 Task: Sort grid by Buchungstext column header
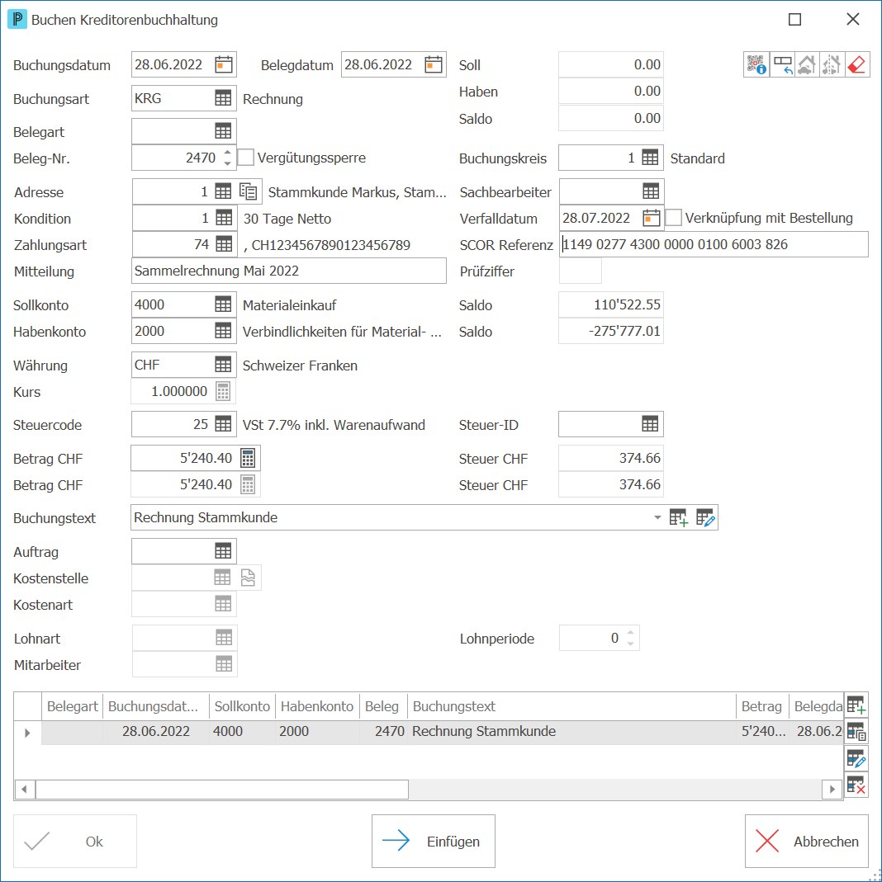click(x=571, y=706)
